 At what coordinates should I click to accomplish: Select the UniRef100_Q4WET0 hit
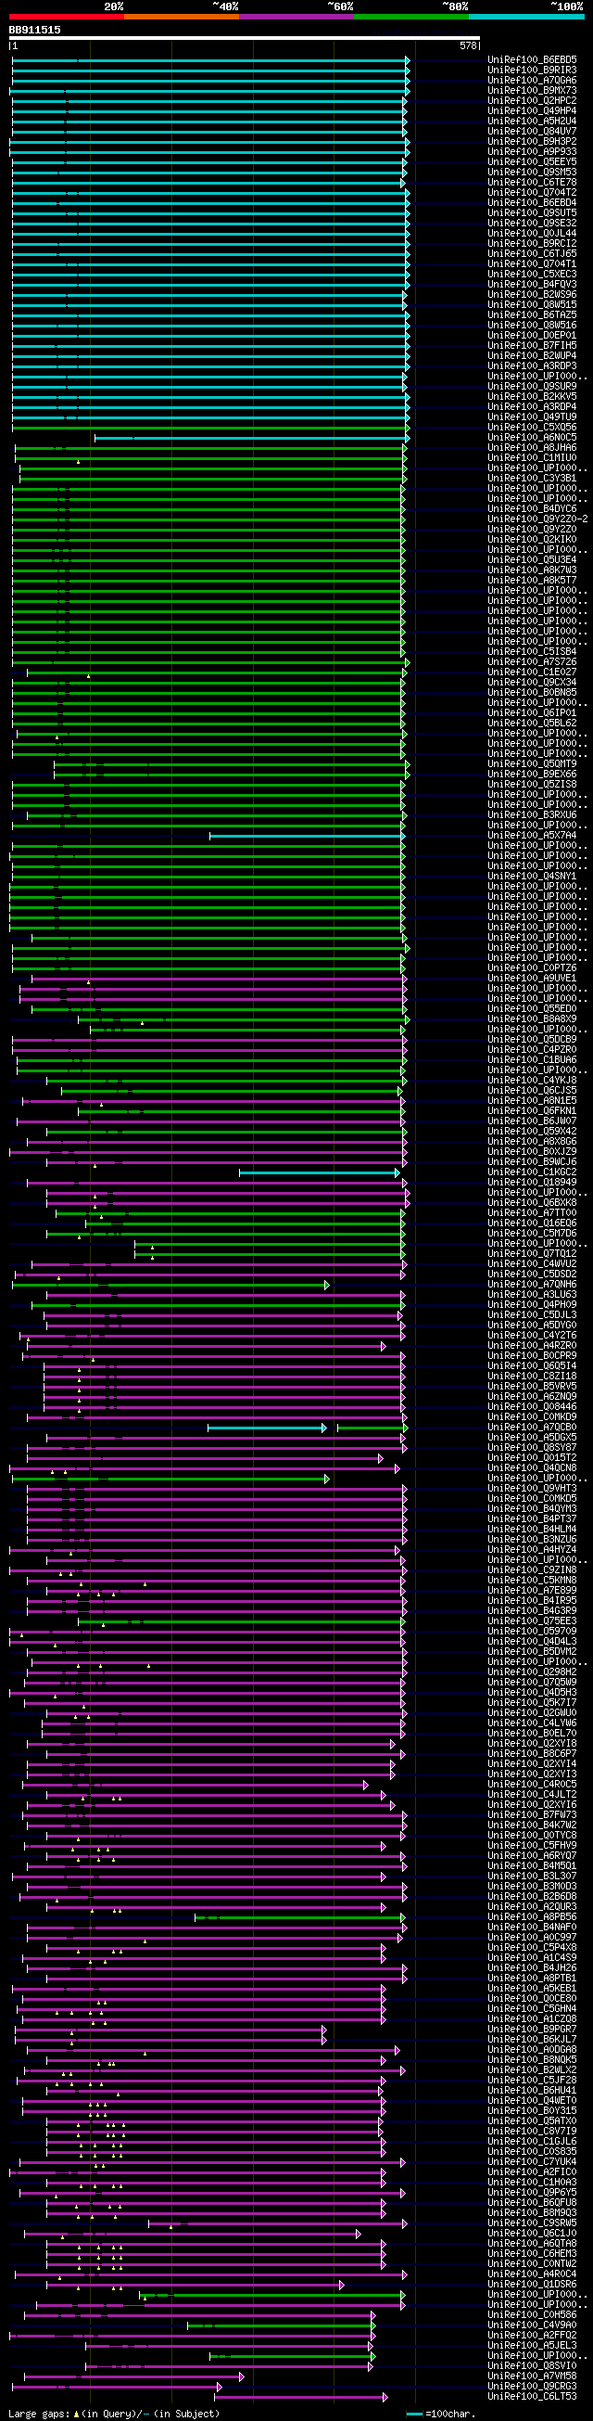(532, 2100)
